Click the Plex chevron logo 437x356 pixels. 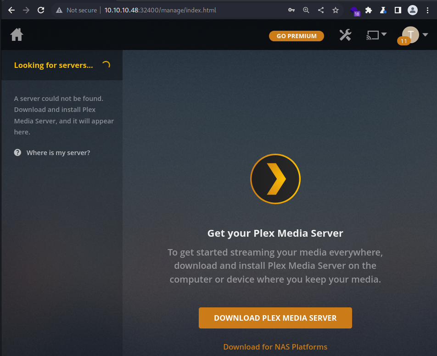point(275,179)
